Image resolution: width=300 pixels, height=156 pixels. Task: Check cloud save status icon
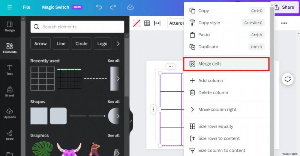(130, 7)
